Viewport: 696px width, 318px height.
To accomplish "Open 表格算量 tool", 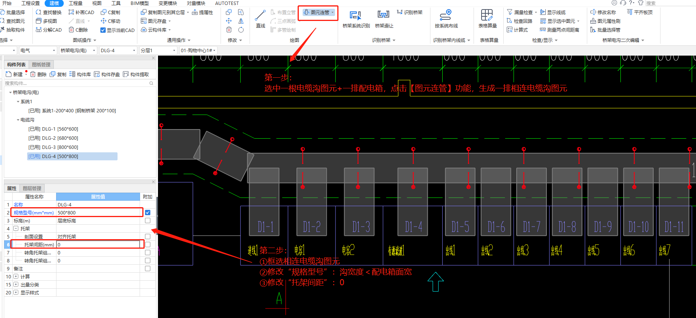I will tap(487, 19).
